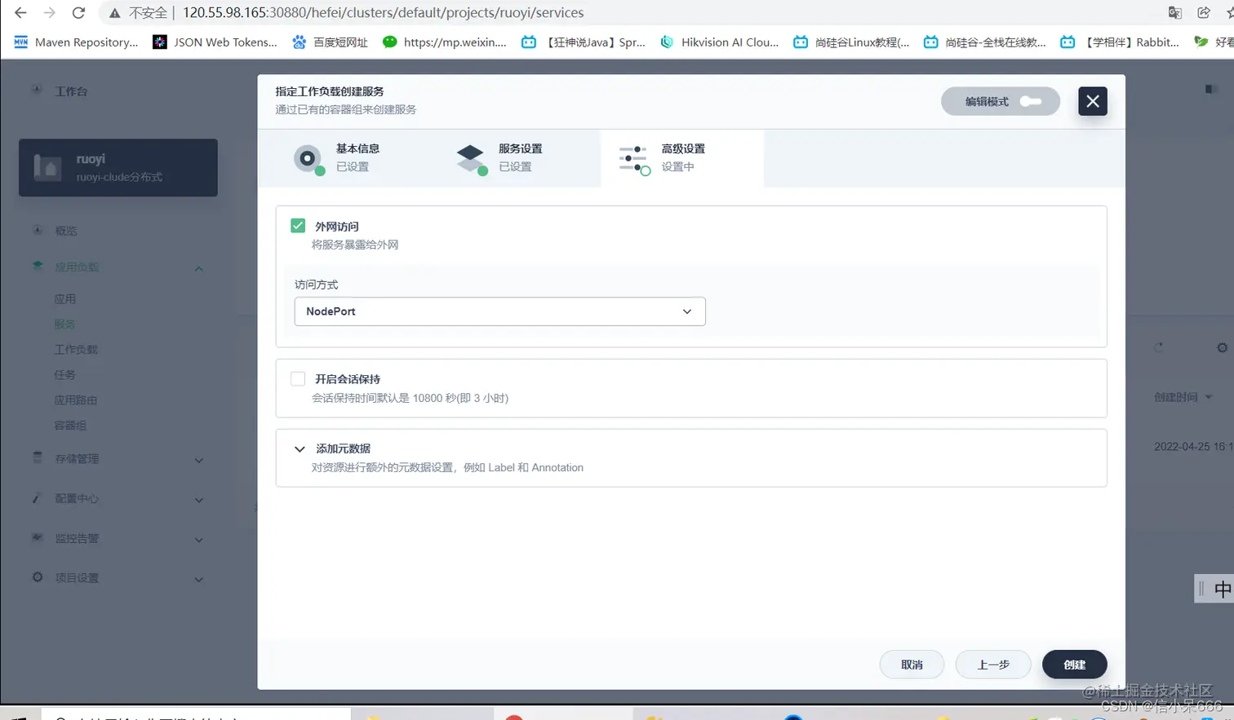Open the Hikvision AI Cloud bookmark
The height and width of the screenshot is (720, 1234).
720,42
